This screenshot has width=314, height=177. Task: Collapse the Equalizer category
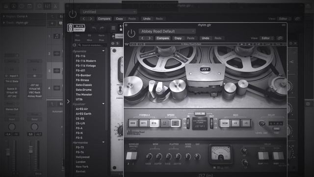pos(104,104)
